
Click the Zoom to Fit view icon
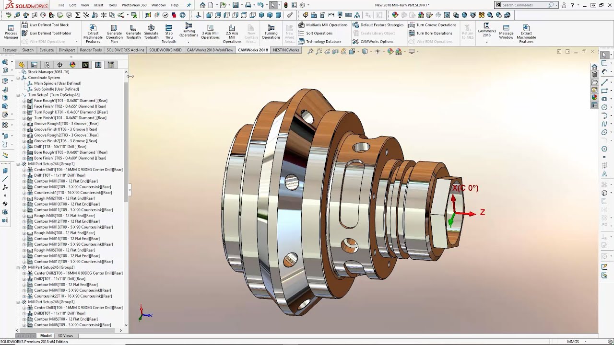[311, 51]
